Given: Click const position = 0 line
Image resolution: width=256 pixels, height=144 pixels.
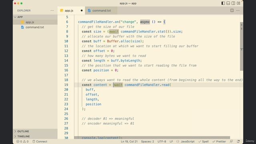Looking at the screenshot, I should point(100,70).
